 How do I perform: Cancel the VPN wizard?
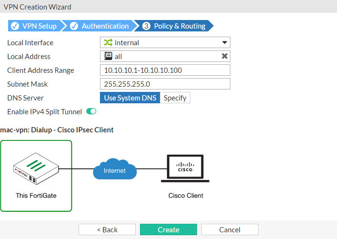pos(230,229)
